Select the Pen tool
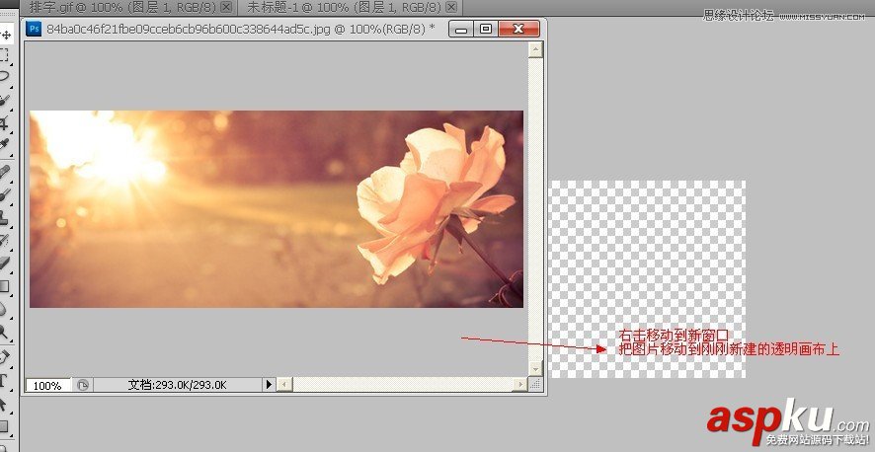875x452 pixels. tap(5, 357)
